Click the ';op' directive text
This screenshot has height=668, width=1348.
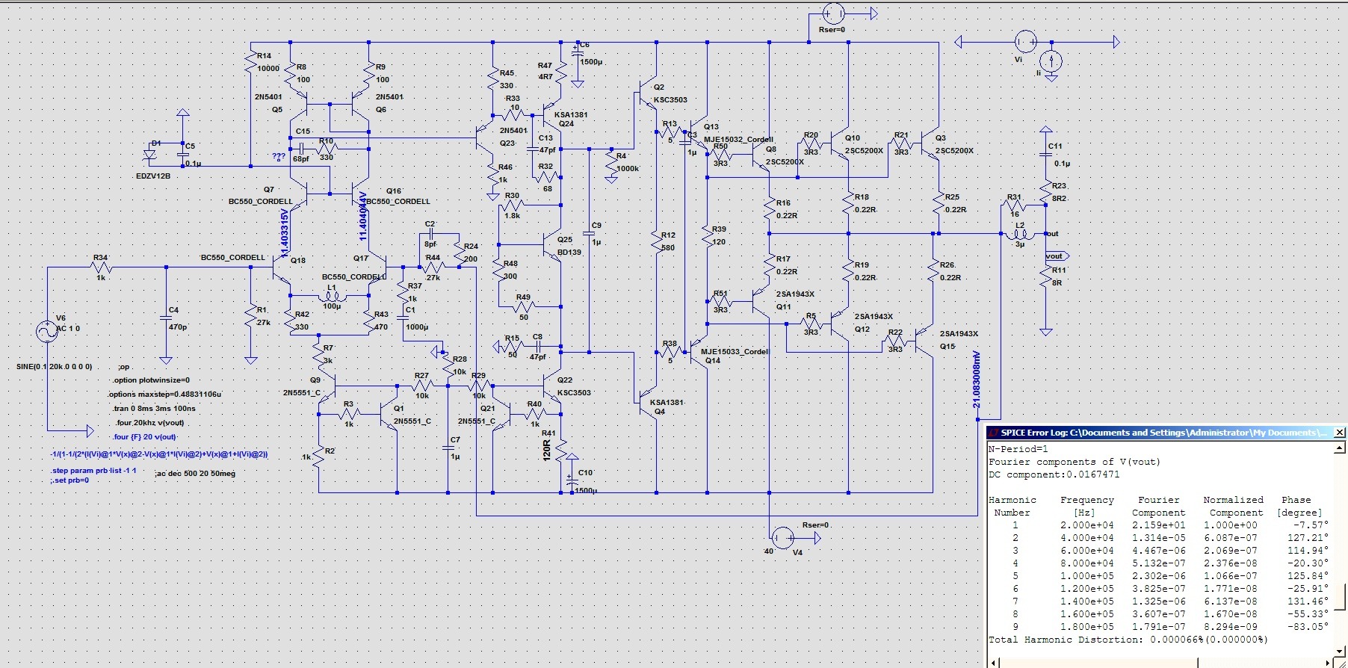123,367
